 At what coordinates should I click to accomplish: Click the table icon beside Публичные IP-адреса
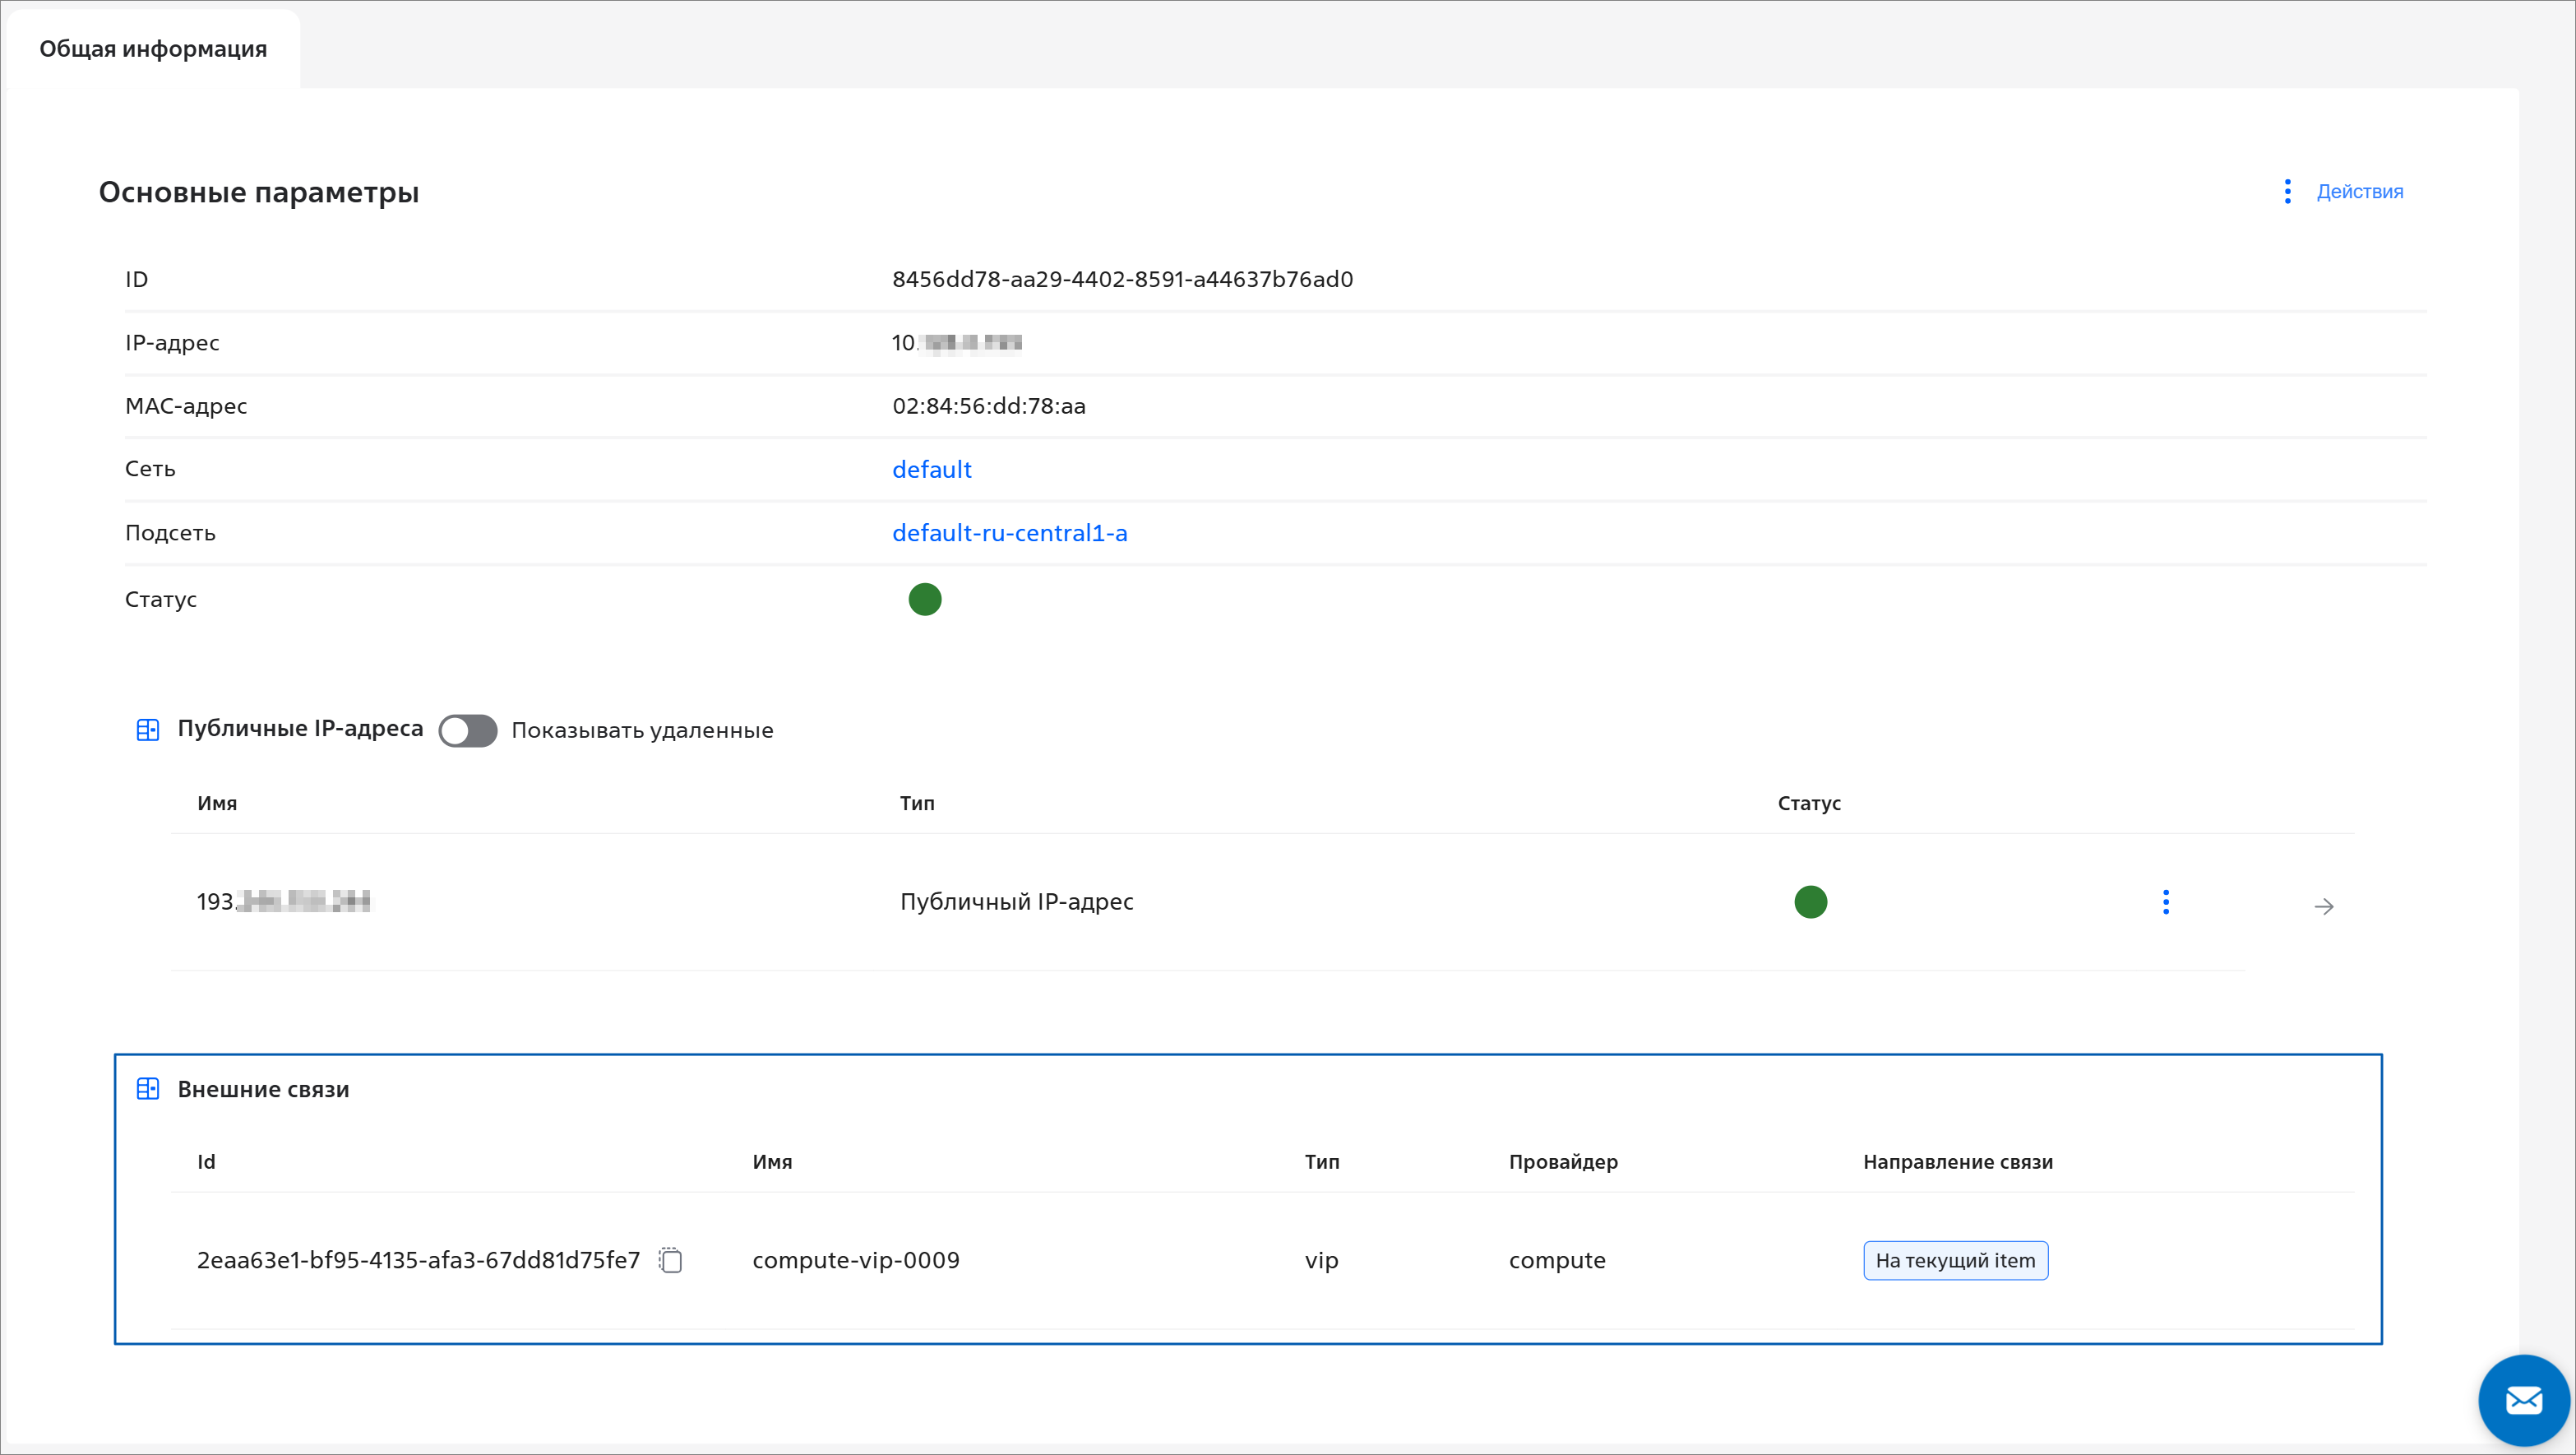(148, 730)
